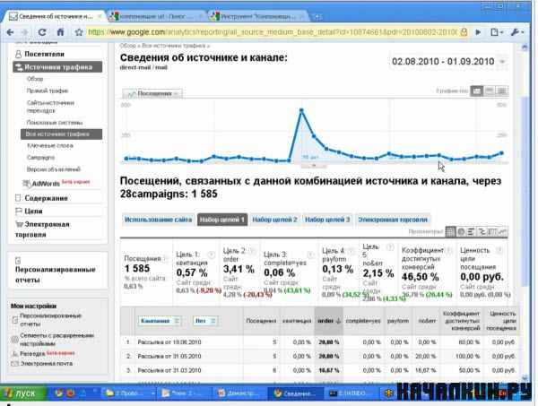Open Персонализированные отчеты panel
Viewport: 538px width, 406px height.
coord(55,274)
